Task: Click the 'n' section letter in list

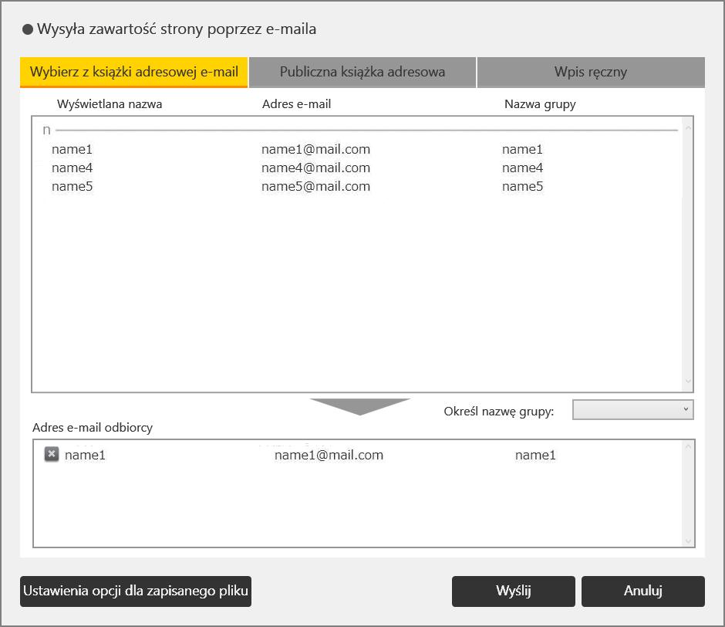Action: click(46, 130)
